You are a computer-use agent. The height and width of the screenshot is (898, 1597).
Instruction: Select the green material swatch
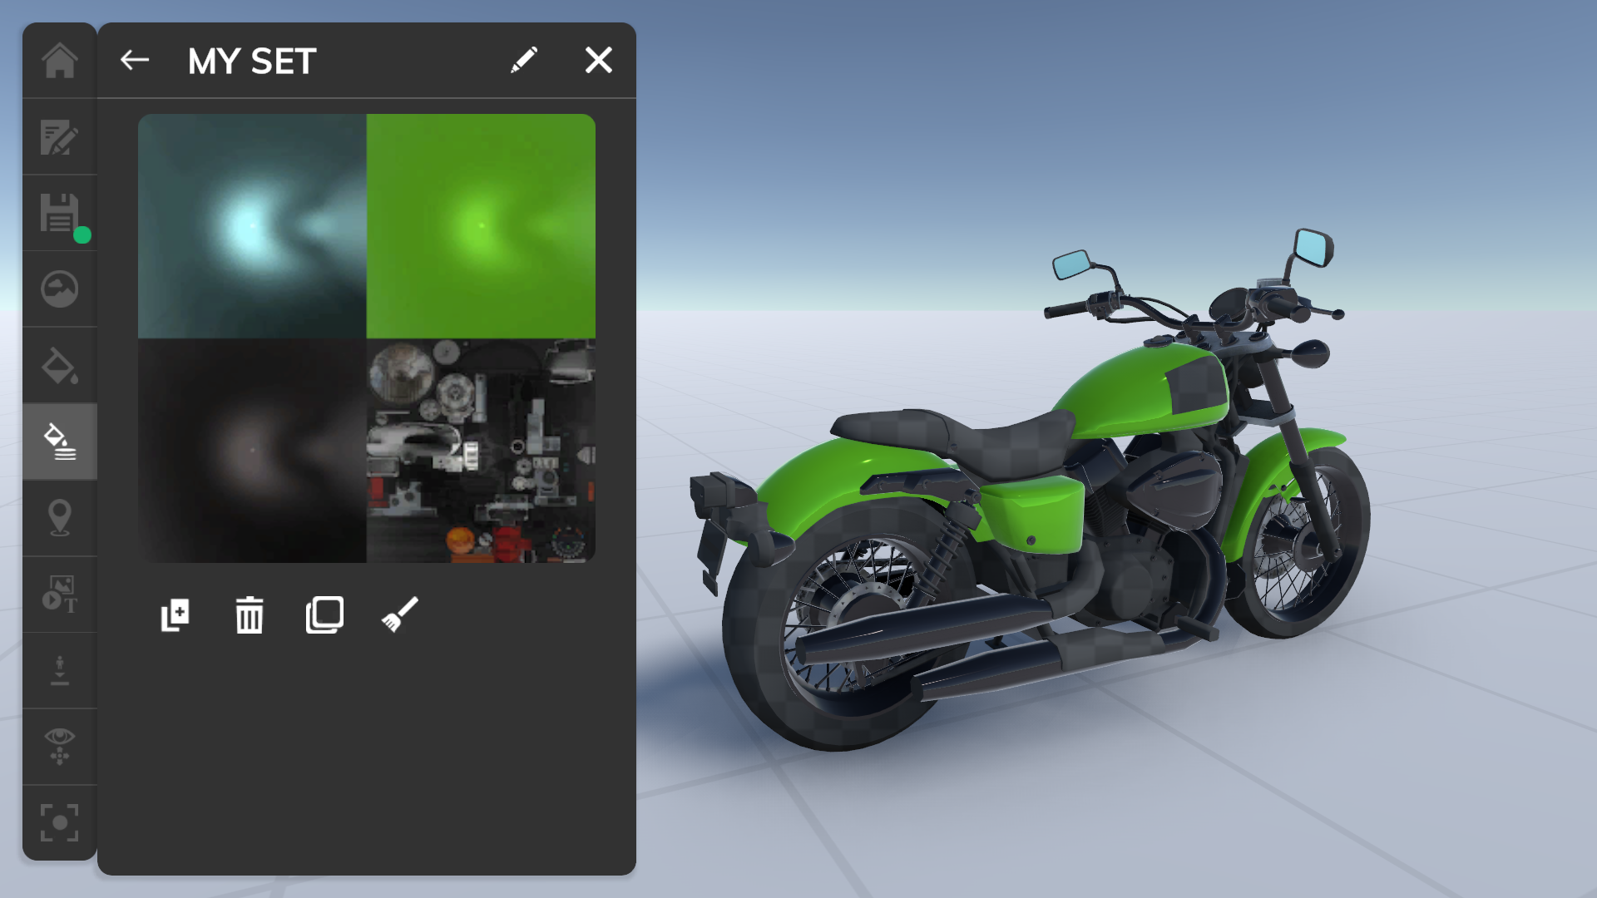[x=481, y=226]
